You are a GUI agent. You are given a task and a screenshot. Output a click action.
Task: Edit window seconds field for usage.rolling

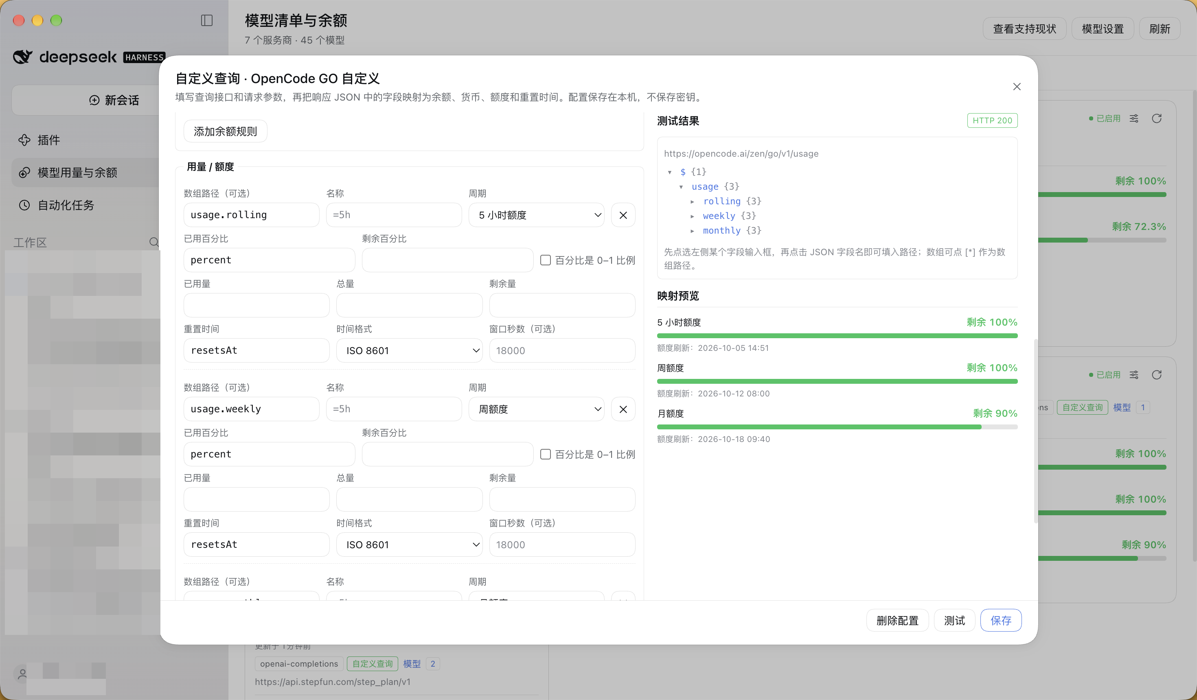pos(562,350)
